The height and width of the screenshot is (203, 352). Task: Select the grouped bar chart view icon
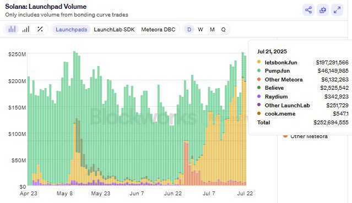pos(12,29)
